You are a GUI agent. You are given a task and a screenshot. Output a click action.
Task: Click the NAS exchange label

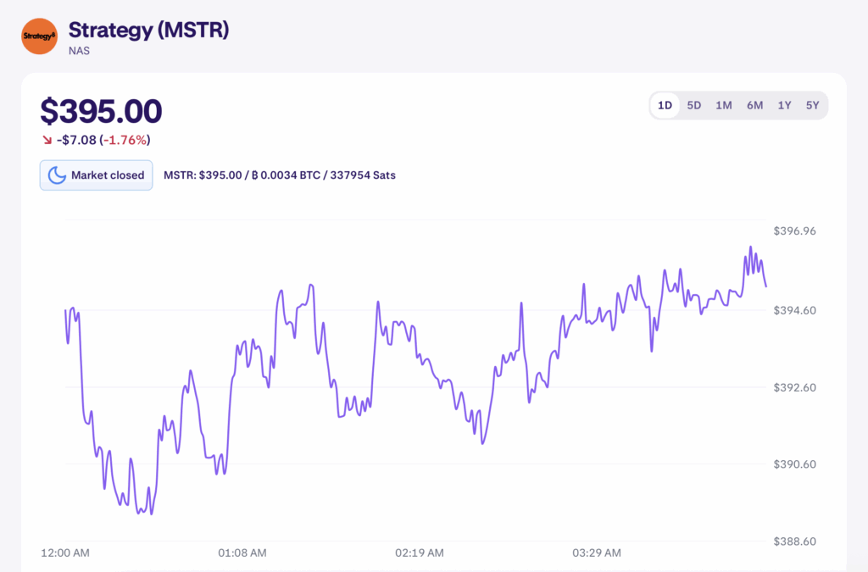[x=79, y=51]
